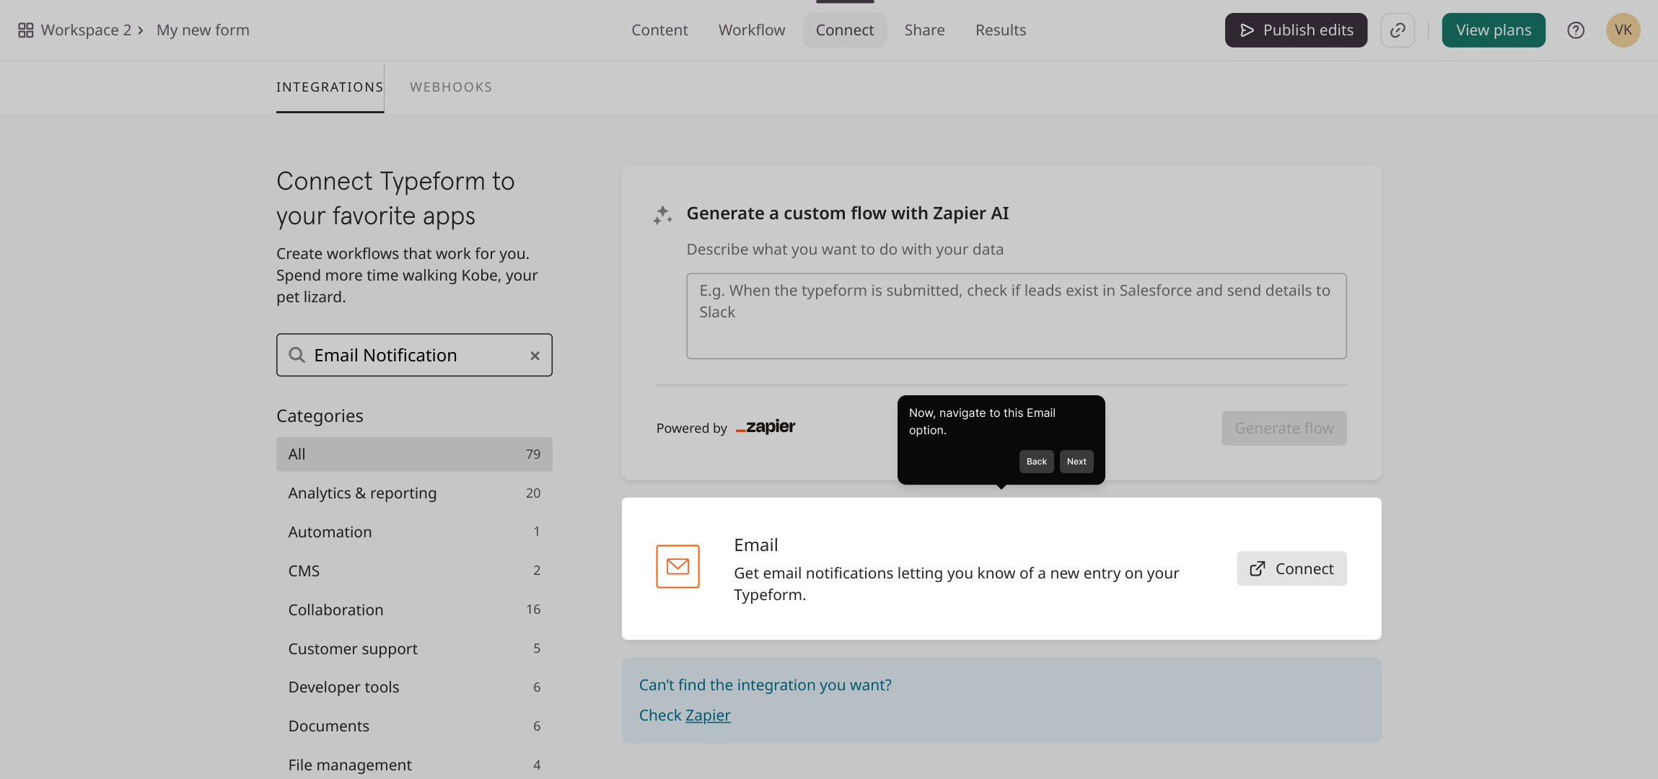
Task: Open the Results tab
Action: 1001,30
